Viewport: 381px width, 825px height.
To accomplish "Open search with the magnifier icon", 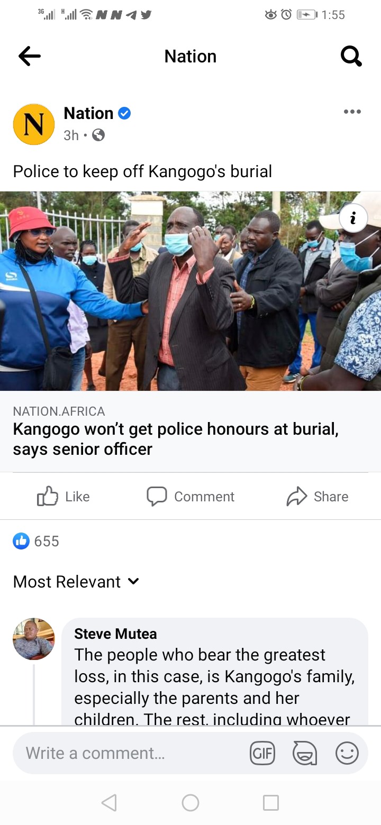I will 351,56.
